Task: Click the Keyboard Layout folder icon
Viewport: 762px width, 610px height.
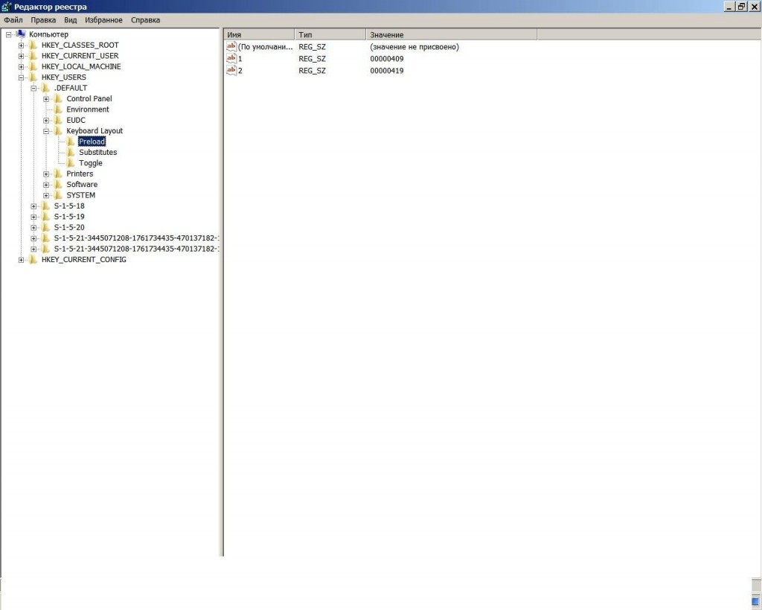Action: (60, 130)
